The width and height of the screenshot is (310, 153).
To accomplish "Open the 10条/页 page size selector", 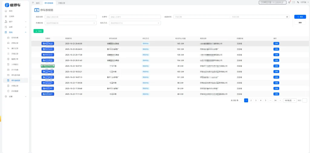I will pos(290,100).
